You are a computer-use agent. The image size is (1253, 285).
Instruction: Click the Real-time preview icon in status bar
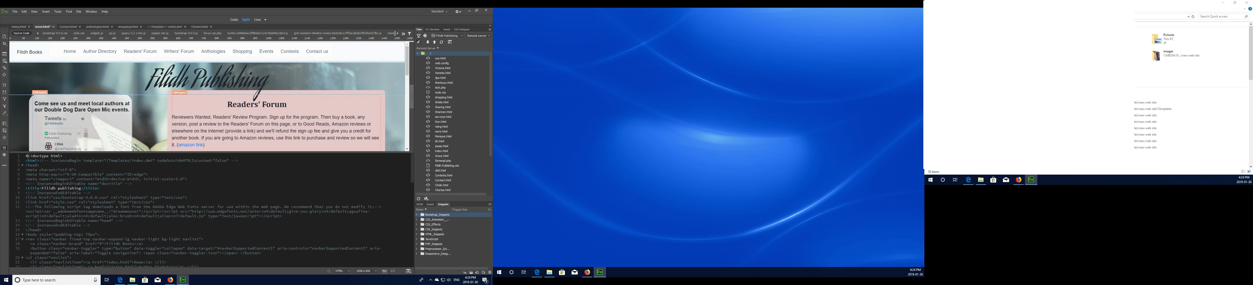point(409,271)
